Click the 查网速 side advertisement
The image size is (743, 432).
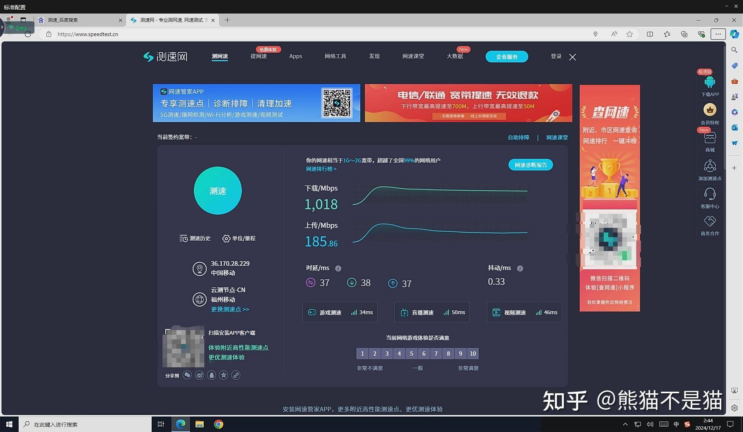coord(609,198)
